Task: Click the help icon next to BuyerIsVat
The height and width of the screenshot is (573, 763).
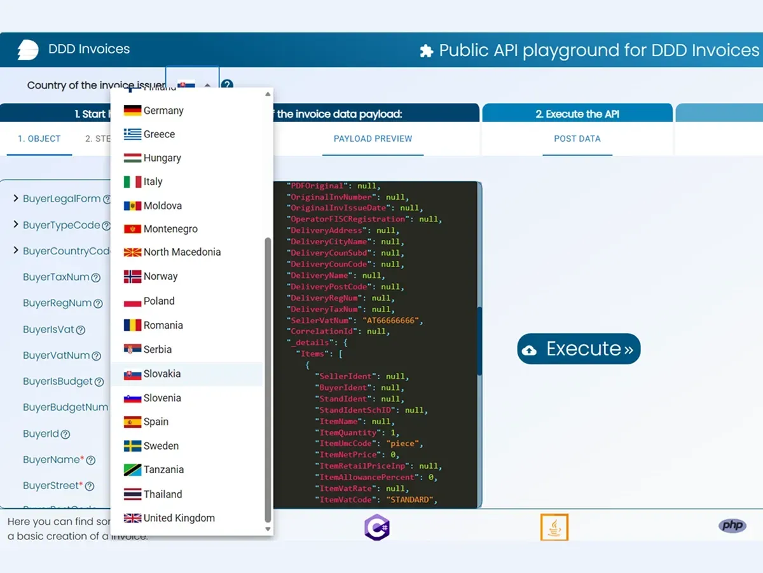Action: point(80,330)
